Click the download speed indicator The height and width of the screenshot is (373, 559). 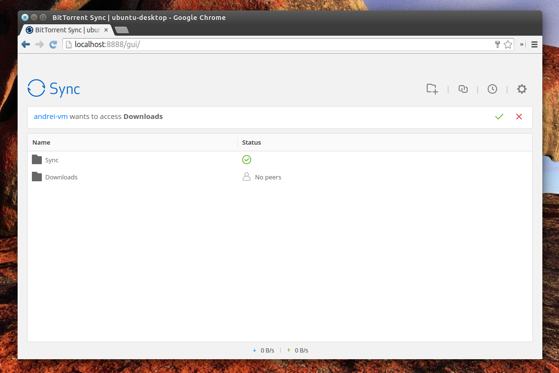click(264, 351)
